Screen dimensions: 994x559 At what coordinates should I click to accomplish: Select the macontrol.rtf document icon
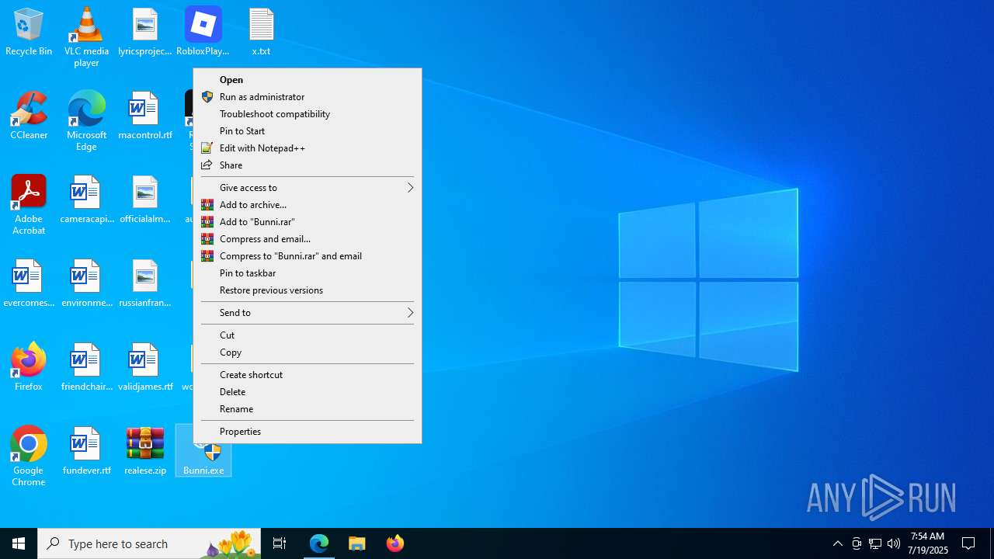(x=144, y=116)
